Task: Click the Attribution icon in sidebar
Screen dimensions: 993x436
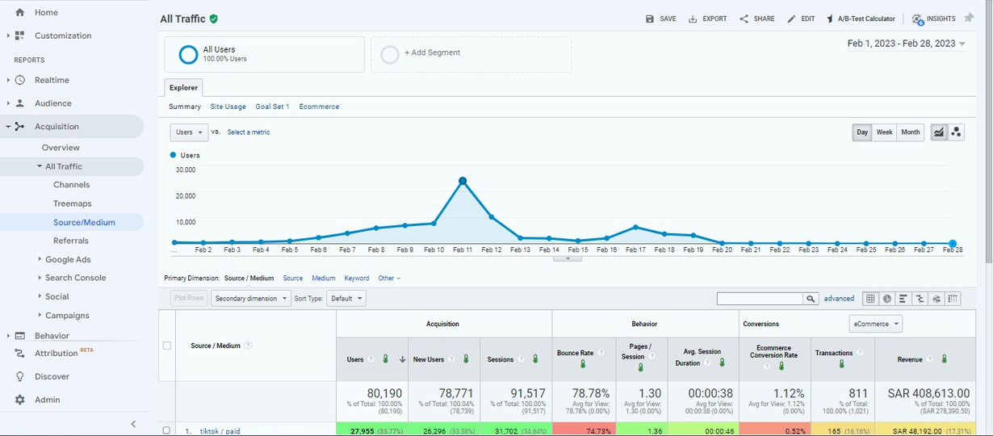Action: click(19, 354)
